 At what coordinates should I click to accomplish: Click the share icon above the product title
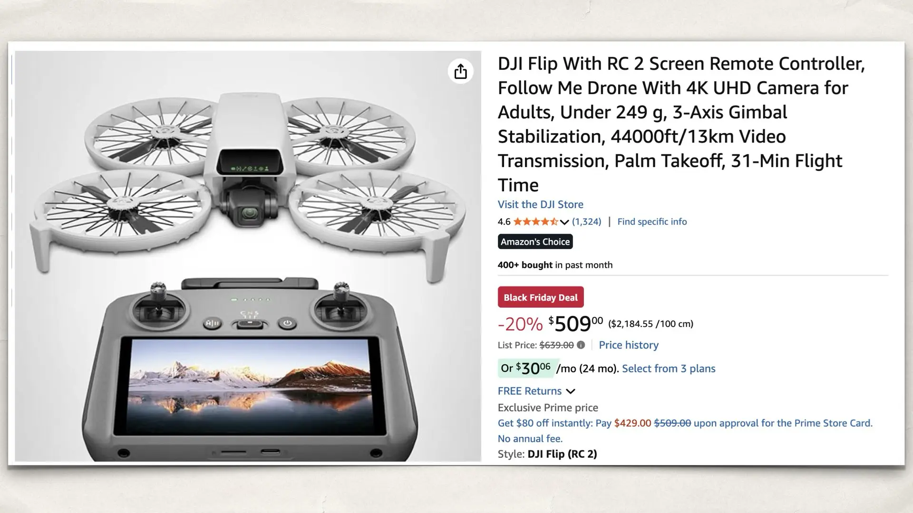[460, 71]
